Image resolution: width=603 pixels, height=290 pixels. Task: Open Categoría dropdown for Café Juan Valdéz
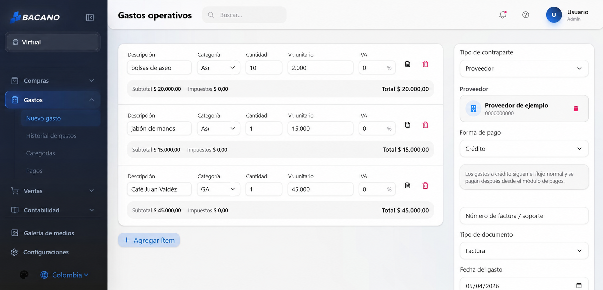218,189
